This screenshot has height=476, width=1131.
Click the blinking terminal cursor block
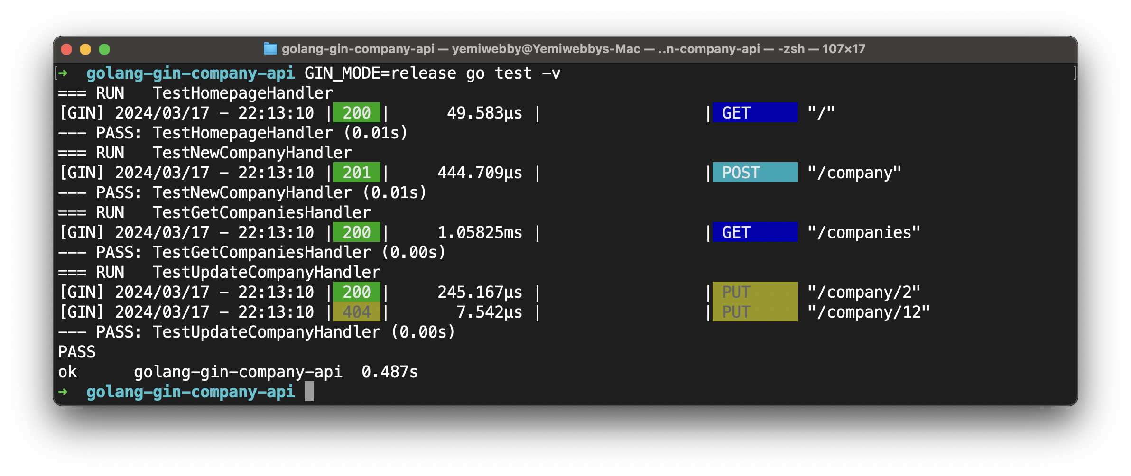click(309, 392)
